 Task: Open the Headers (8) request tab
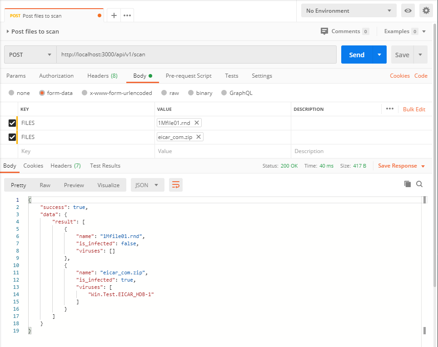[x=102, y=76]
